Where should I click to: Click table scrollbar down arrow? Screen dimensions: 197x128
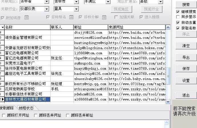(x=168, y=101)
